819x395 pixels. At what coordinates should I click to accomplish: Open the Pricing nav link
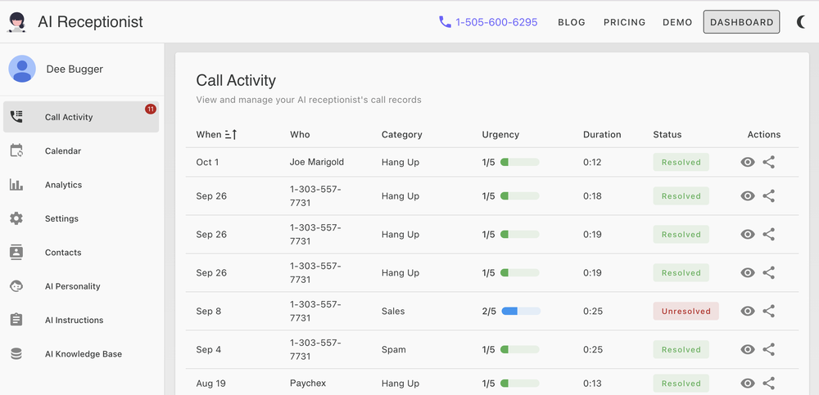click(624, 22)
